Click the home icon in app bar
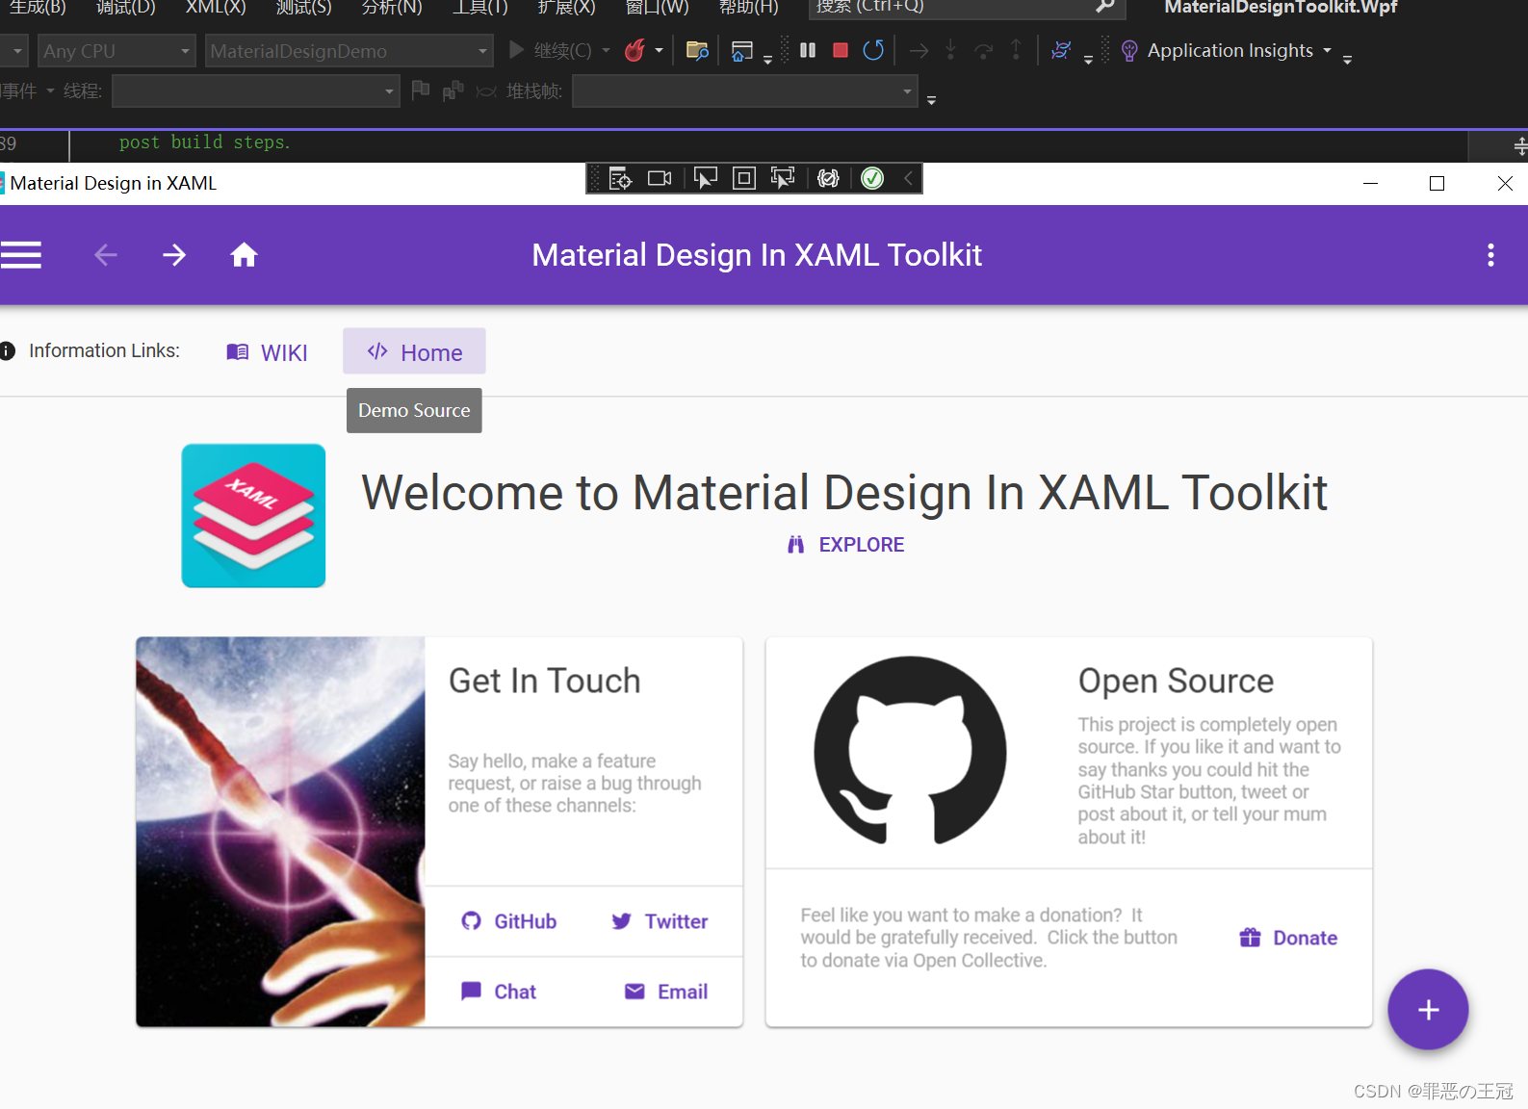Viewport: 1528px width, 1109px height. click(x=244, y=254)
